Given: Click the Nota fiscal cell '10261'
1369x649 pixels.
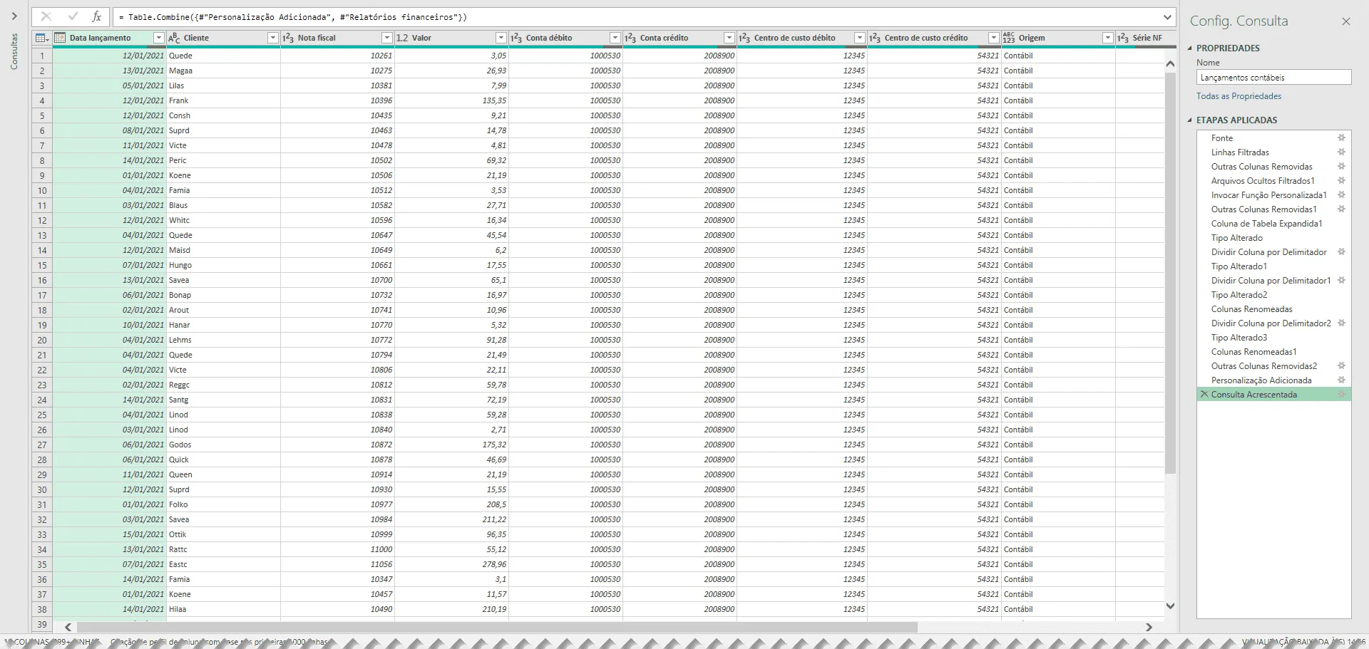Looking at the screenshot, I should coord(337,56).
